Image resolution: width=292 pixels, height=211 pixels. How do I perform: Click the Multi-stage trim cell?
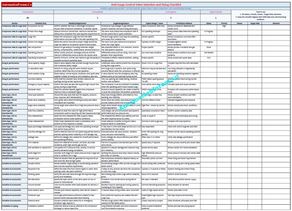click(40, 154)
